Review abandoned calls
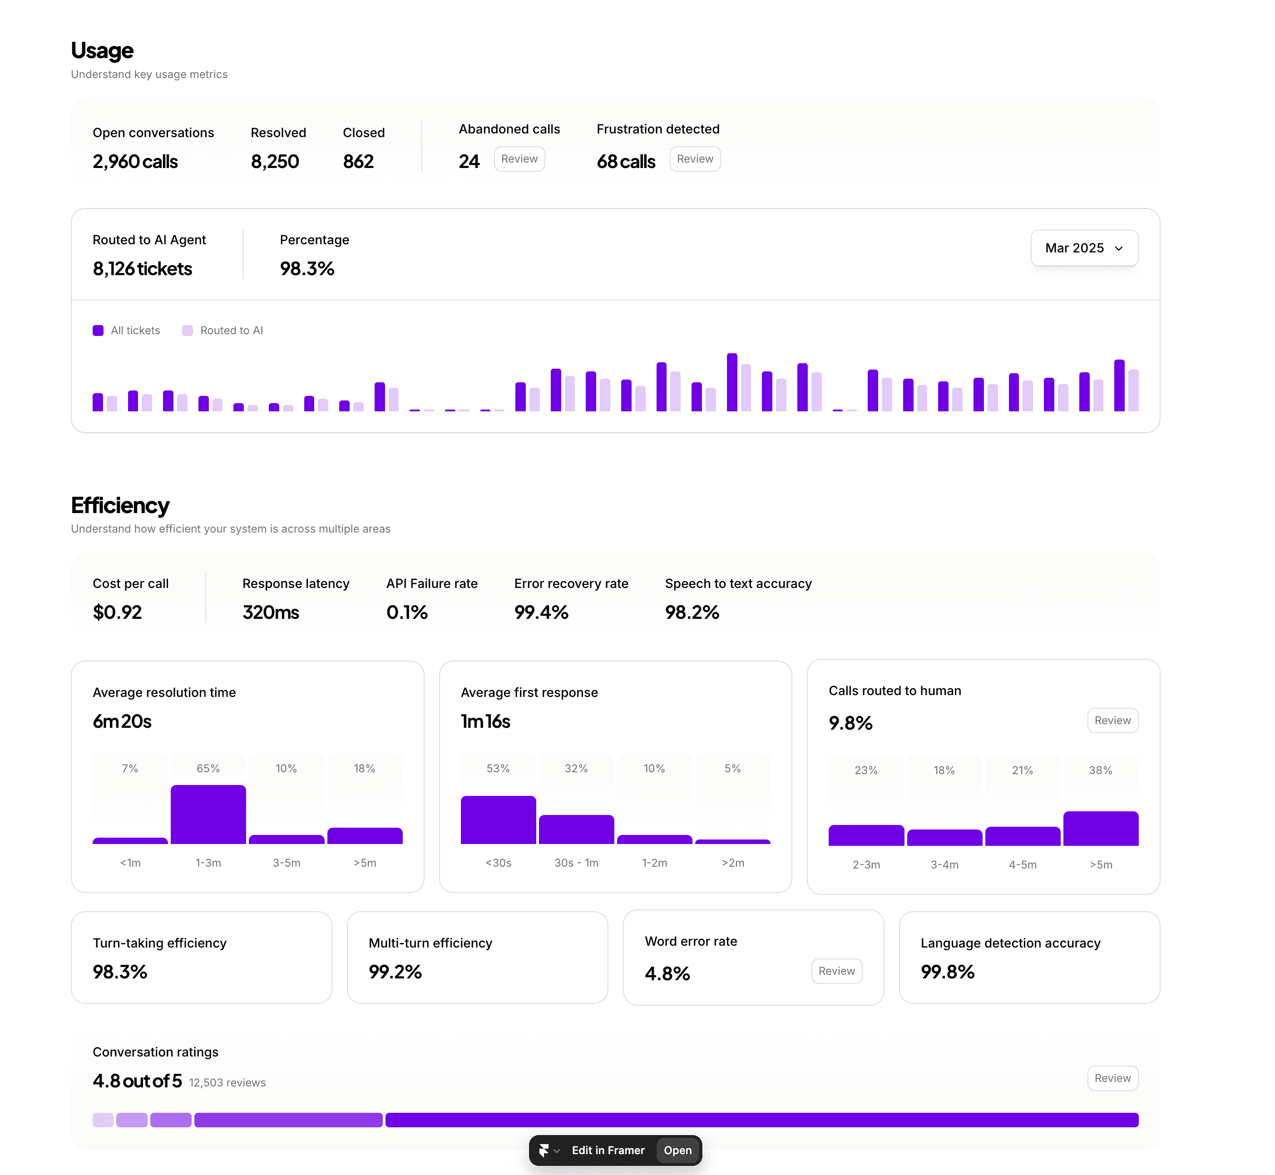Screen dimensions: 1275x1175 click(x=519, y=159)
